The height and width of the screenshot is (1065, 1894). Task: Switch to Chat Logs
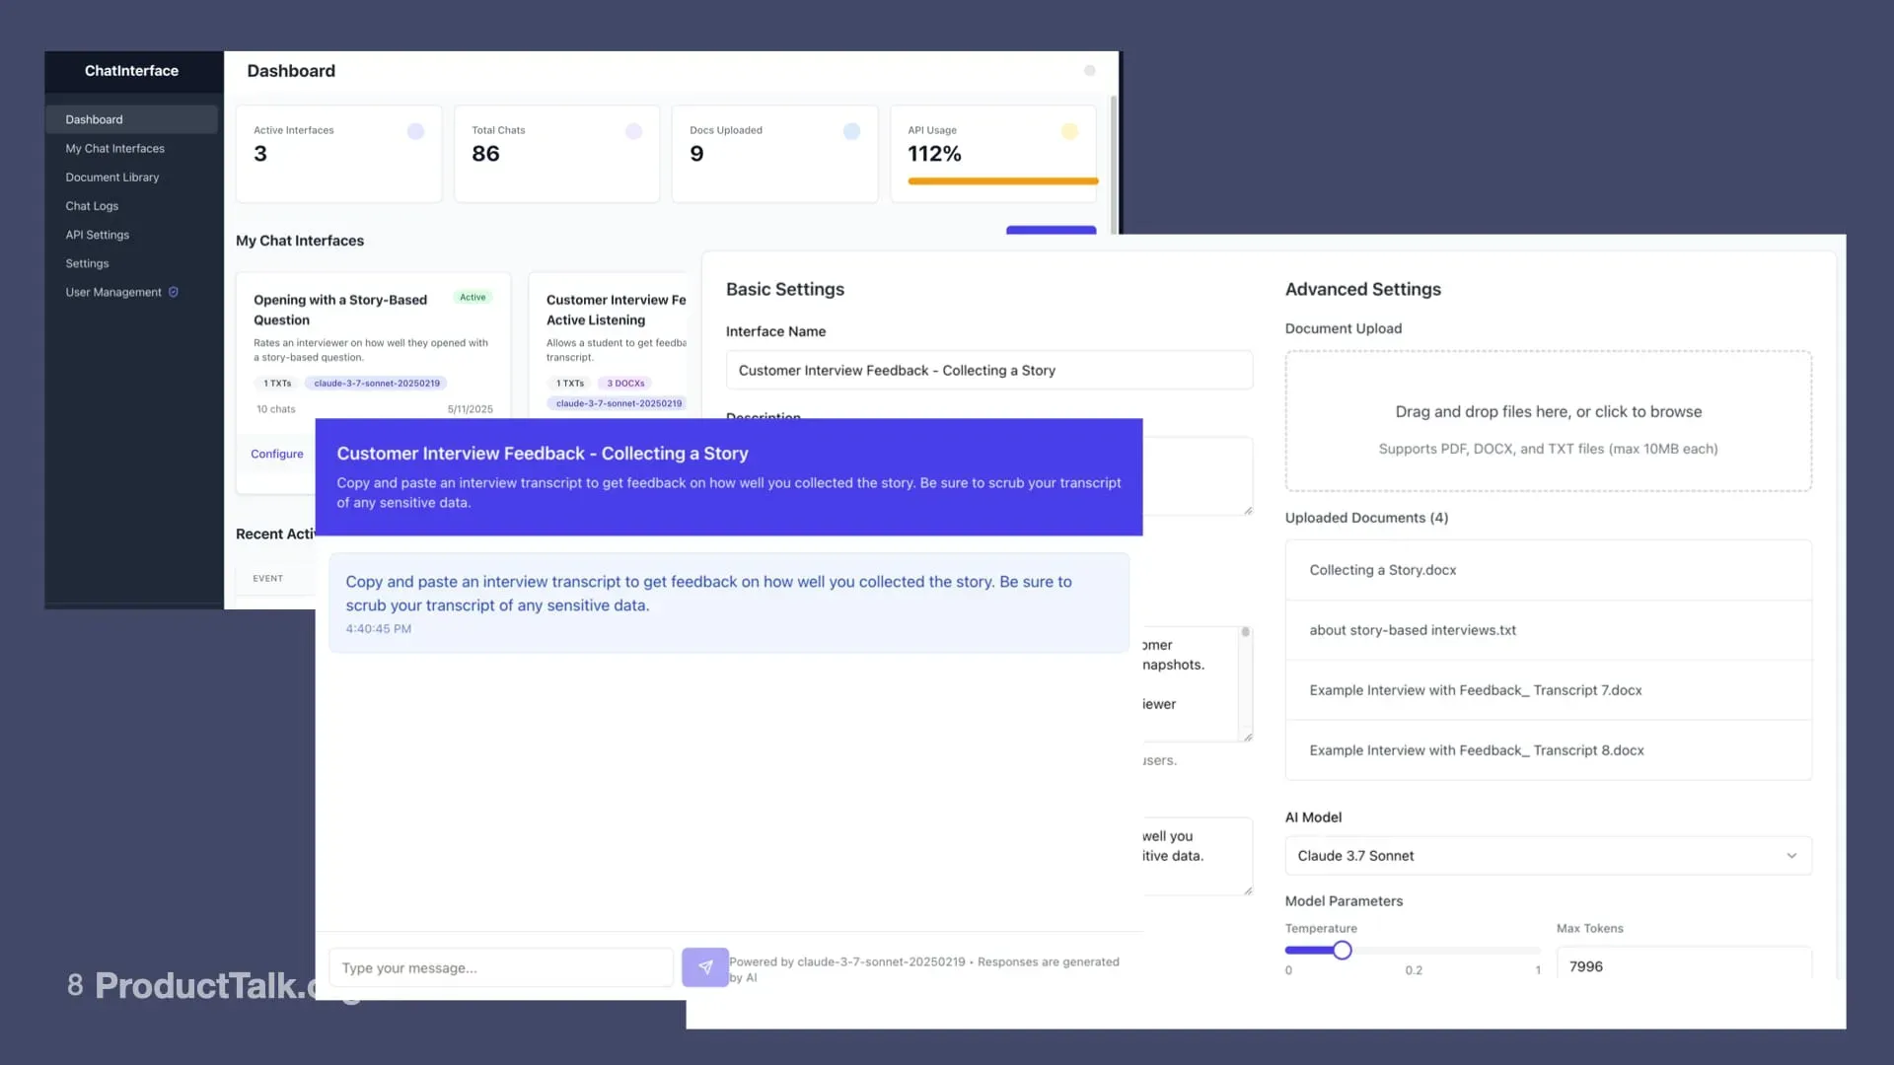coord(92,205)
